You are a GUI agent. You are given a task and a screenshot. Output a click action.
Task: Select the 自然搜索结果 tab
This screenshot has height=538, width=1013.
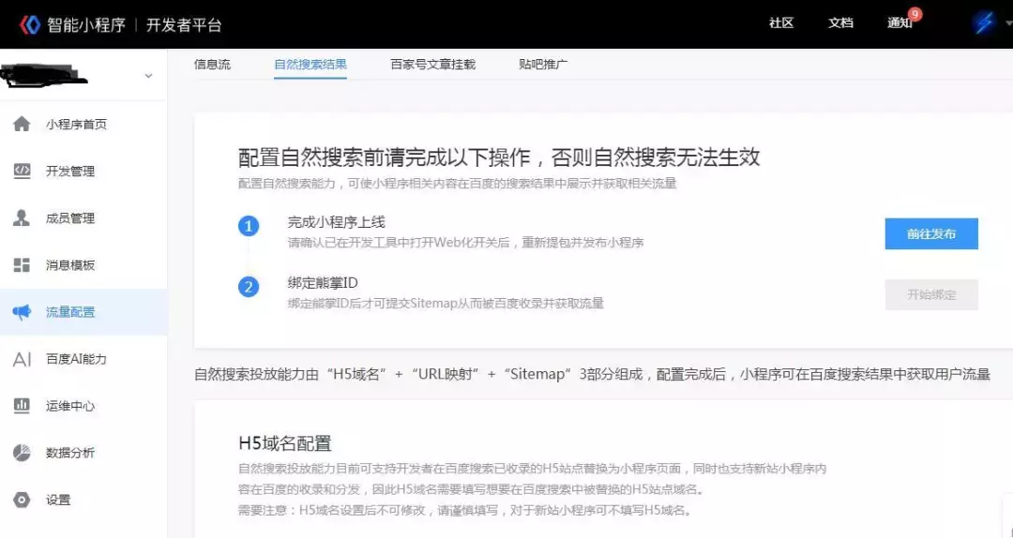(x=310, y=65)
